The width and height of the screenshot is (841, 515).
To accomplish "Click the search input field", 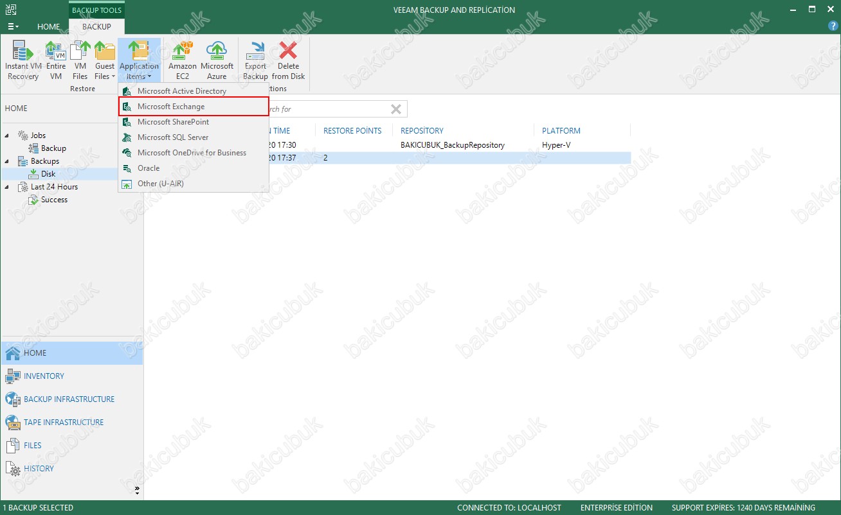I will click(x=328, y=109).
